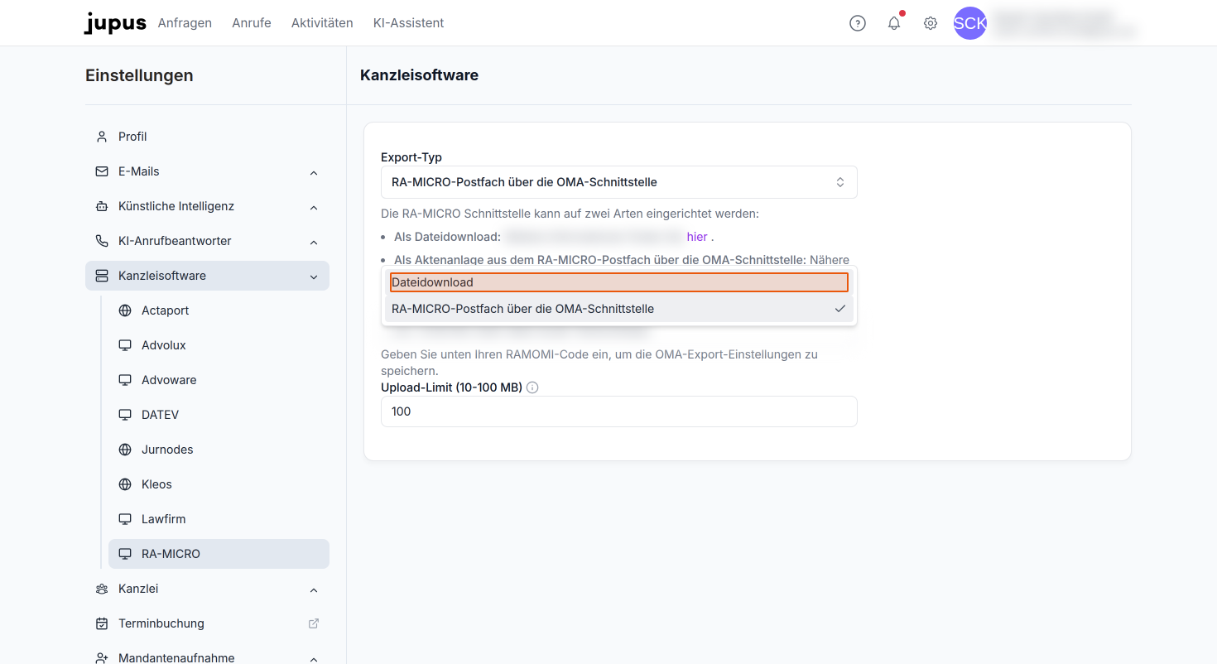Image resolution: width=1217 pixels, height=664 pixels.
Task: Select the Dateidownload option
Action: tap(619, 282)
